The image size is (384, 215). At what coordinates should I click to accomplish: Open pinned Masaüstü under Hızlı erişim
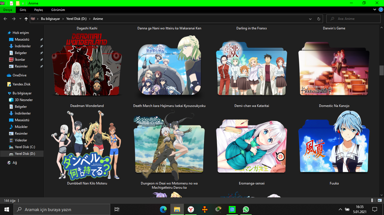pyautogui.click(x=22, y=39)
